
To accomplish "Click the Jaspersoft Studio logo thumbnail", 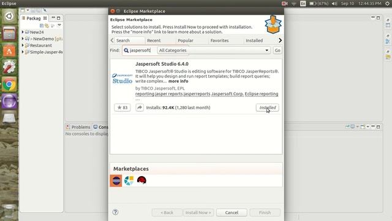I will 123,79.
